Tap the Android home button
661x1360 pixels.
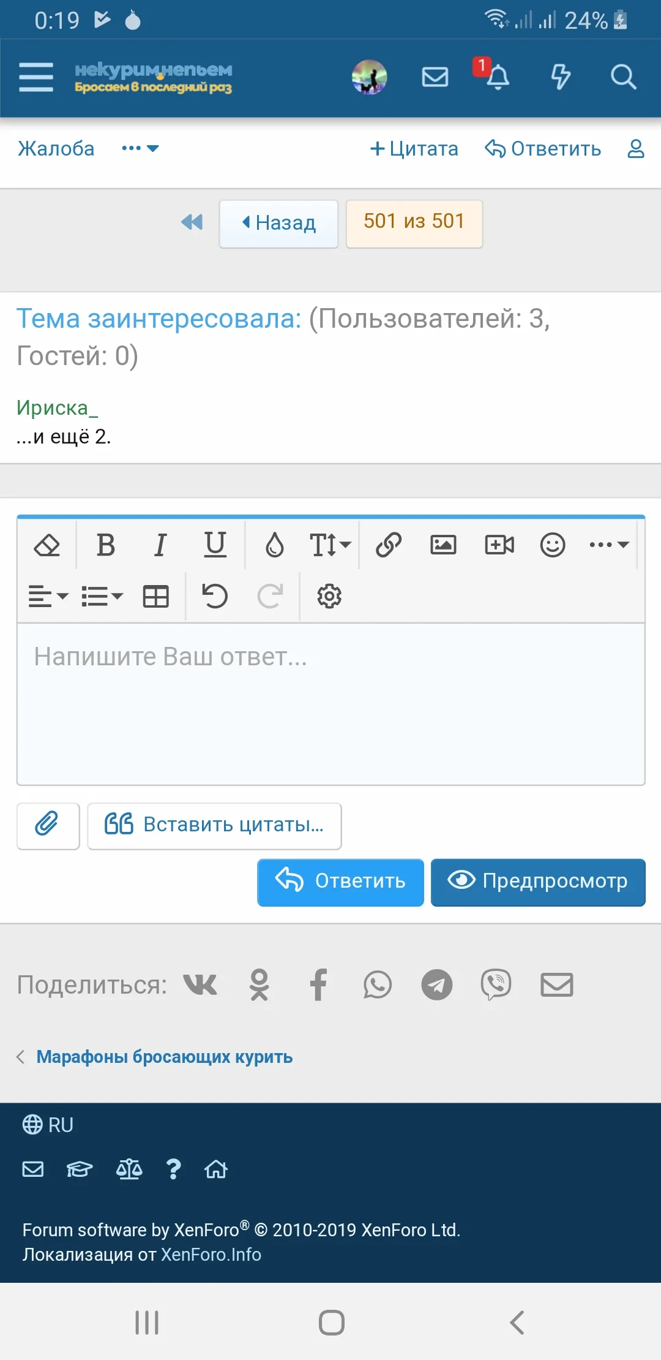(x=331, y=1323)
